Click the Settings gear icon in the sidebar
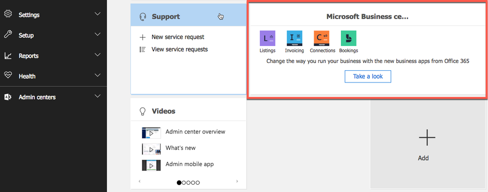 pyautogui.click(x=8, y=14)
